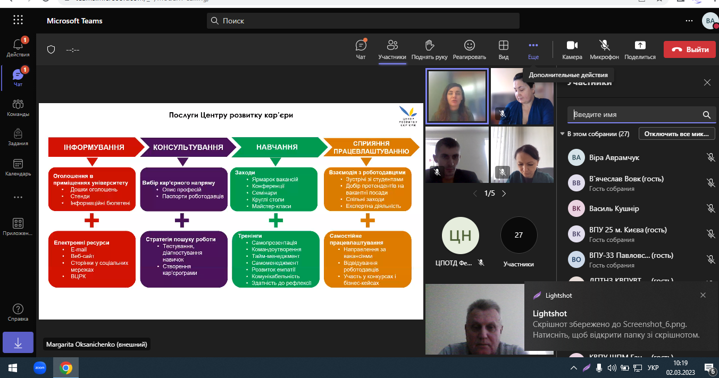Screen dimensions: 719x378
Task: Click the shared slide Послуги Центру розвитку кар'єри
Action: click(x=231, y=212)
